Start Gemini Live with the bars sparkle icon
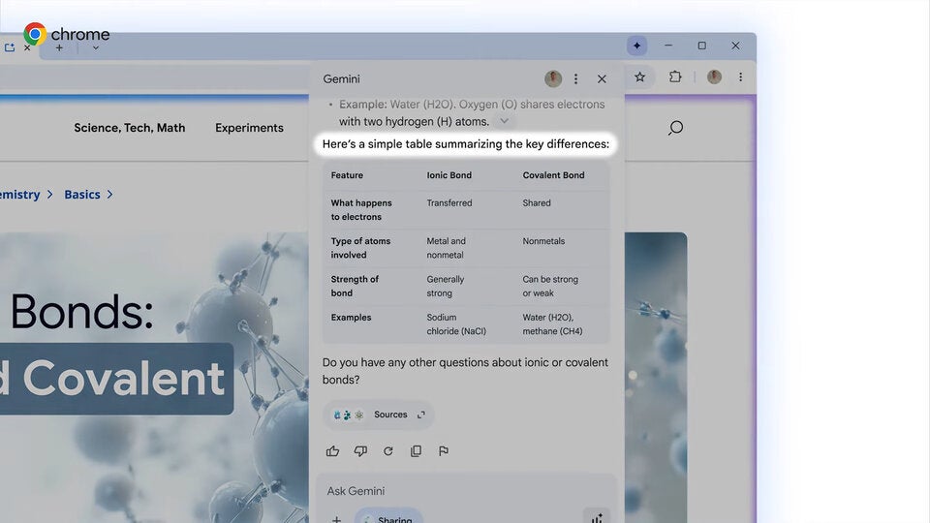The image size is (930, 523). pyautogui.click(x=597, y=517)
